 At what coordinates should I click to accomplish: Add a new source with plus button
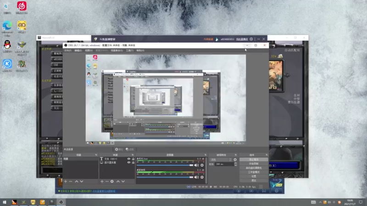pyautogui.click(x=102, y=181)
